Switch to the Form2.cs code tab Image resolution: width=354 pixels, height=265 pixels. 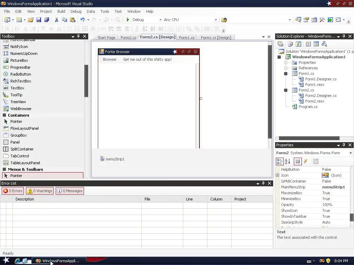pyautogui.click(x=128, y=38)
